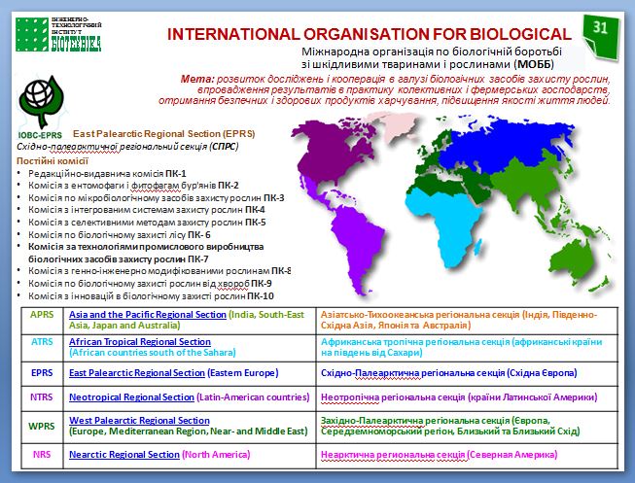The width and height of the screenshot is (635, 483).
Task: Select the ATRS abbreviation cell in table
Action: click(x=42, y=342)
